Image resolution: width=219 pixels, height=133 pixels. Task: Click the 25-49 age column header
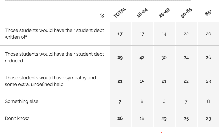(164, 13)
